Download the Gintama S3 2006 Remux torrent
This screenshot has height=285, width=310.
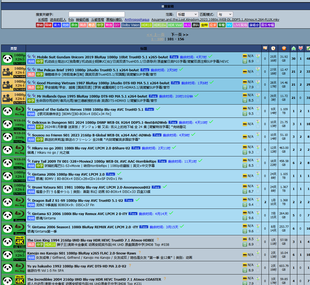point(258,213)
